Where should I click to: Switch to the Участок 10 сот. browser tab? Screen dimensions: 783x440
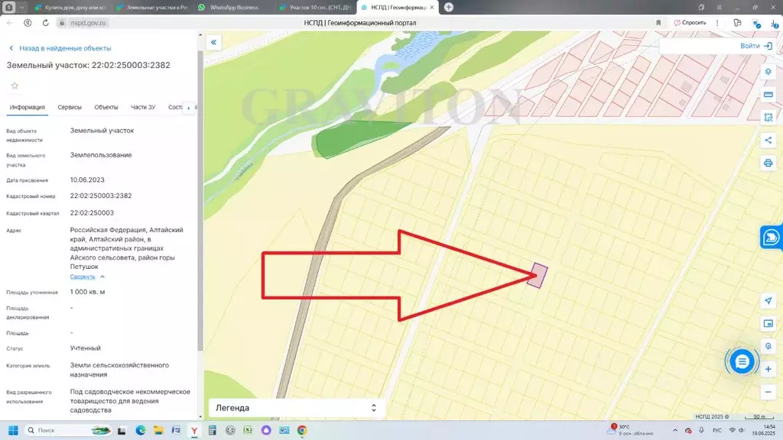click(315, 8)
